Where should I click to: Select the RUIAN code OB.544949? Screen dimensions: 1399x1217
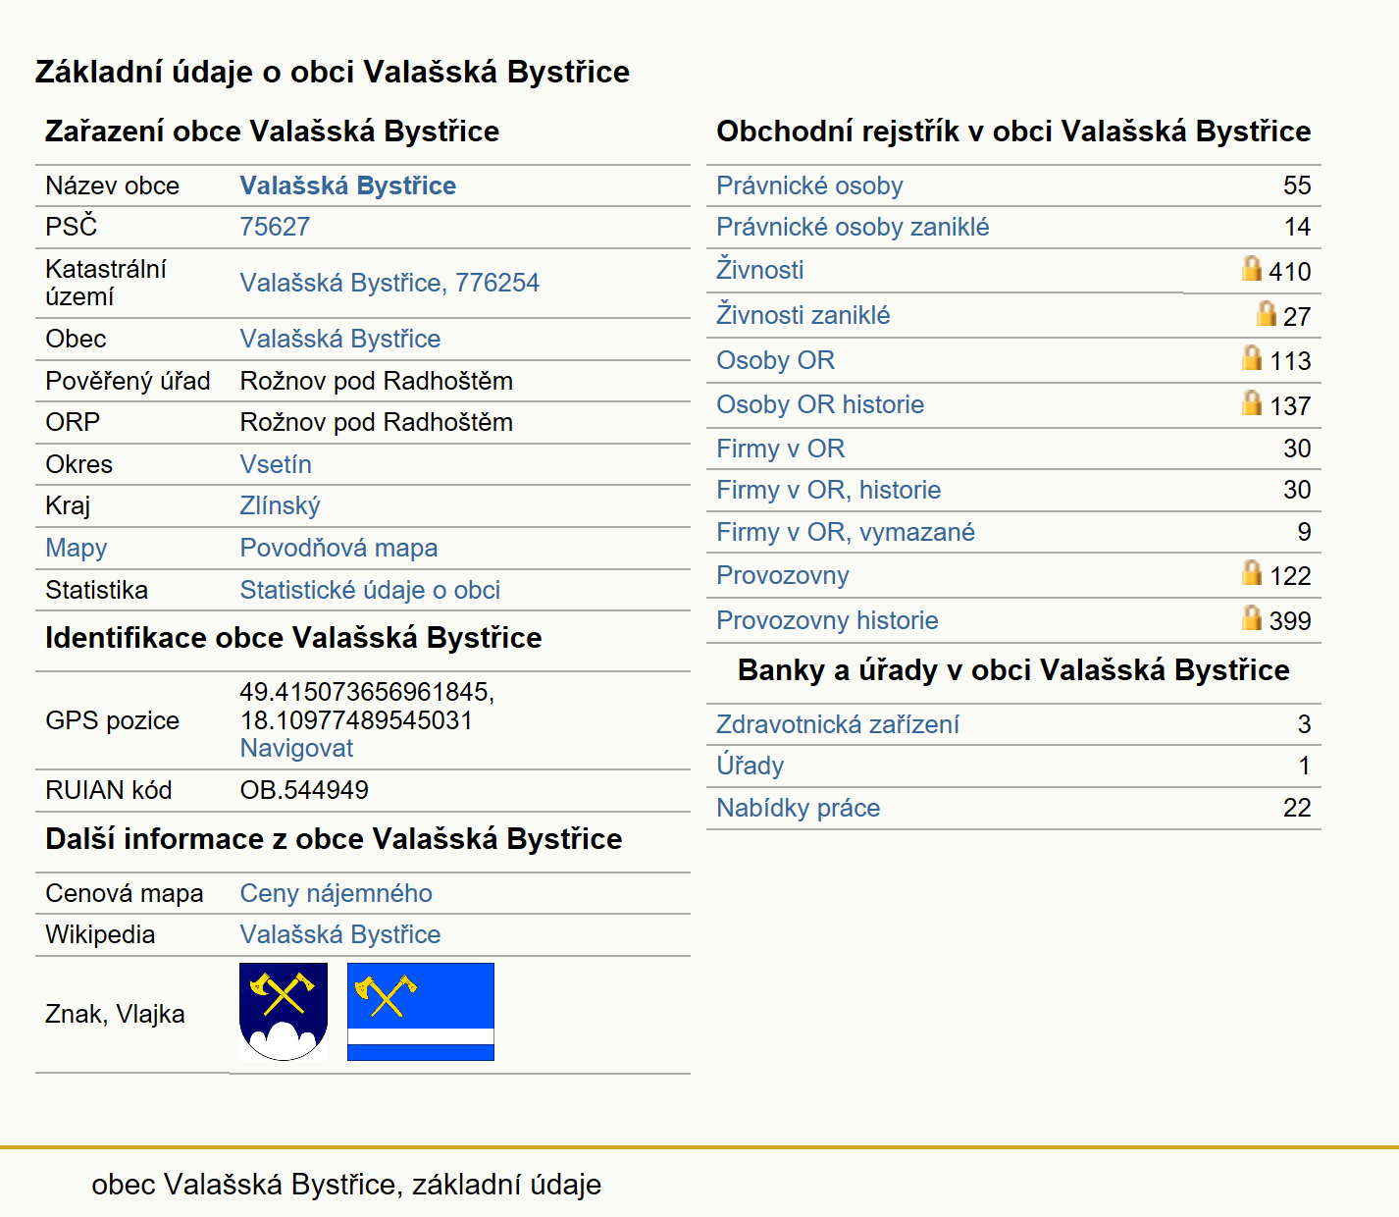click(x=304, y=790)
